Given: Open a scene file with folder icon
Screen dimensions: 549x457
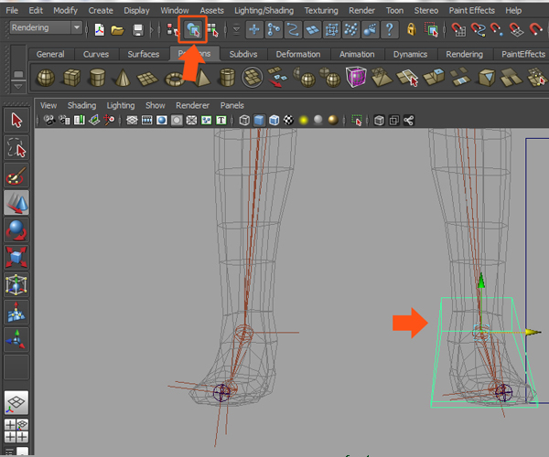Looking at the screenshot, I should pyautogui.click(x=117, y=30).
